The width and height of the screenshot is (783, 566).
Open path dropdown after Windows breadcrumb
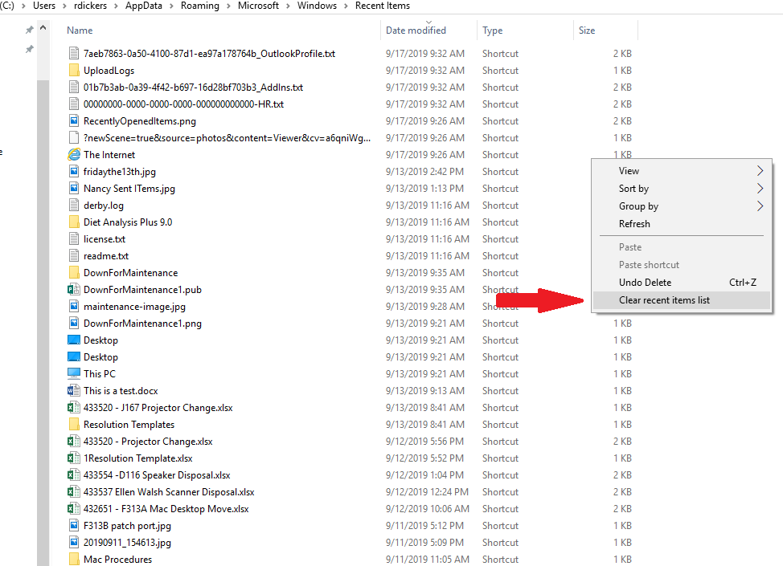pyautogui.click(x=346, y=6)
